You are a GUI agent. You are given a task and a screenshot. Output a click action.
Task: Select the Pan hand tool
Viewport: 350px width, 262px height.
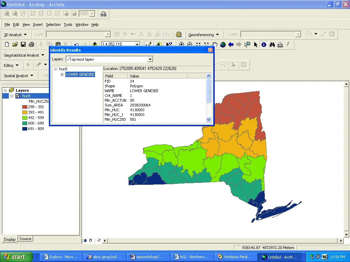[x=215, y=45]
